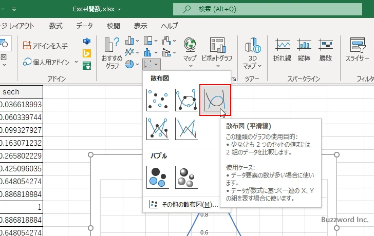This screenshot has width=374, height=236.
Task: Click the waterfall chart insert icon
Action: tap(166, 41)
